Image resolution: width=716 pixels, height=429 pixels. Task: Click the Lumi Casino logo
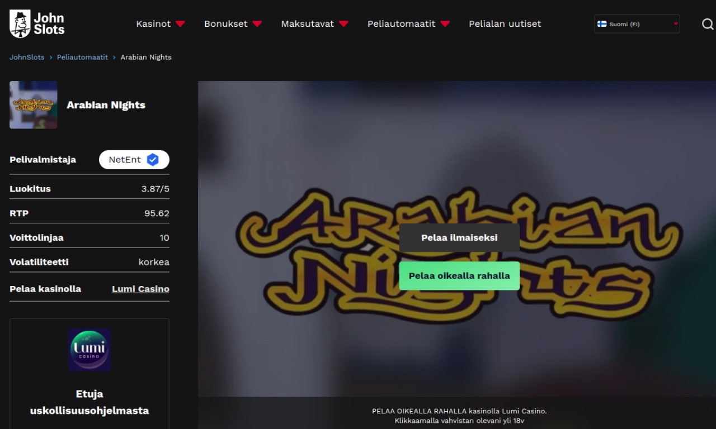point(89,350)
